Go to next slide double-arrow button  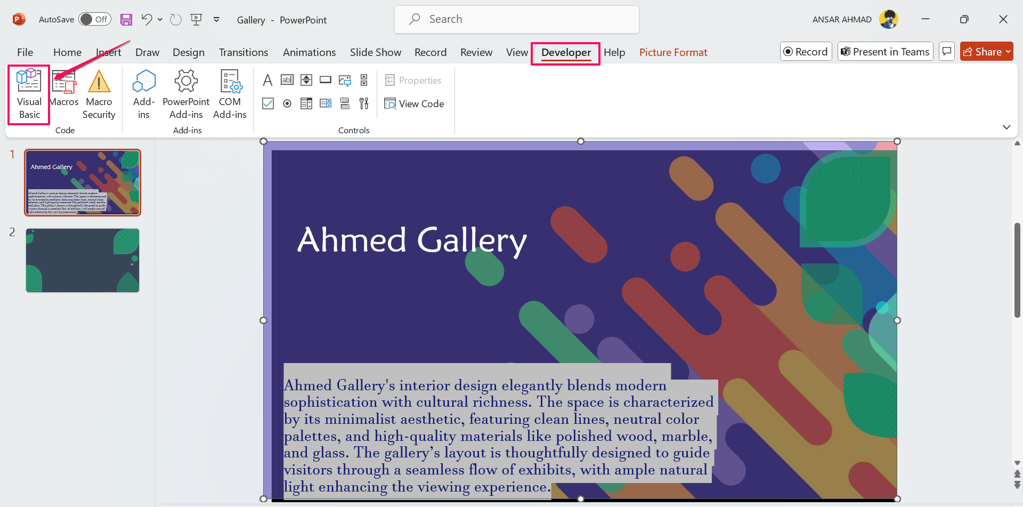[1017, 484]
